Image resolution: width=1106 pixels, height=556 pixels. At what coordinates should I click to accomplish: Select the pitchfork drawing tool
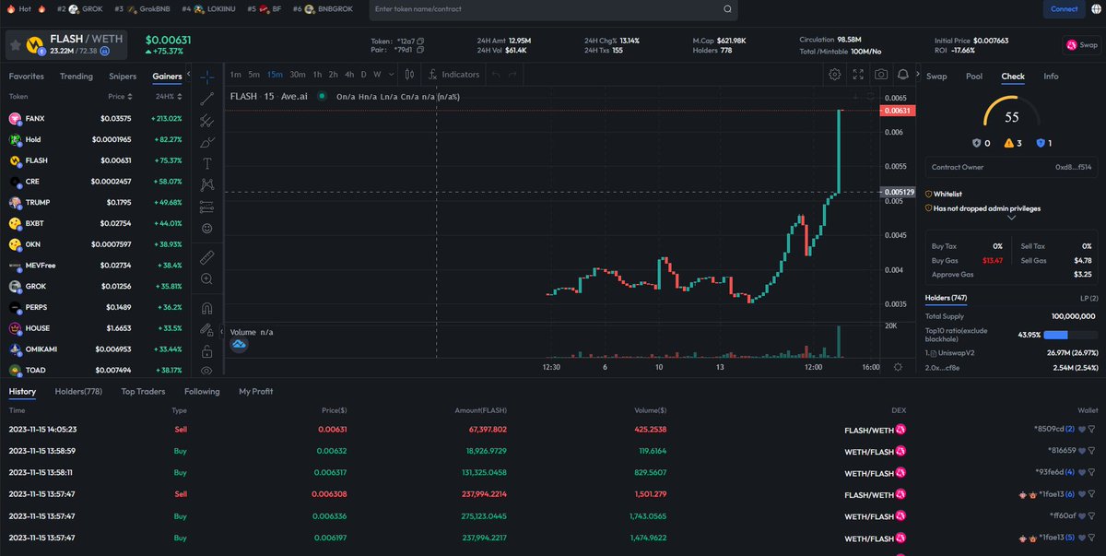click(207, 121)
